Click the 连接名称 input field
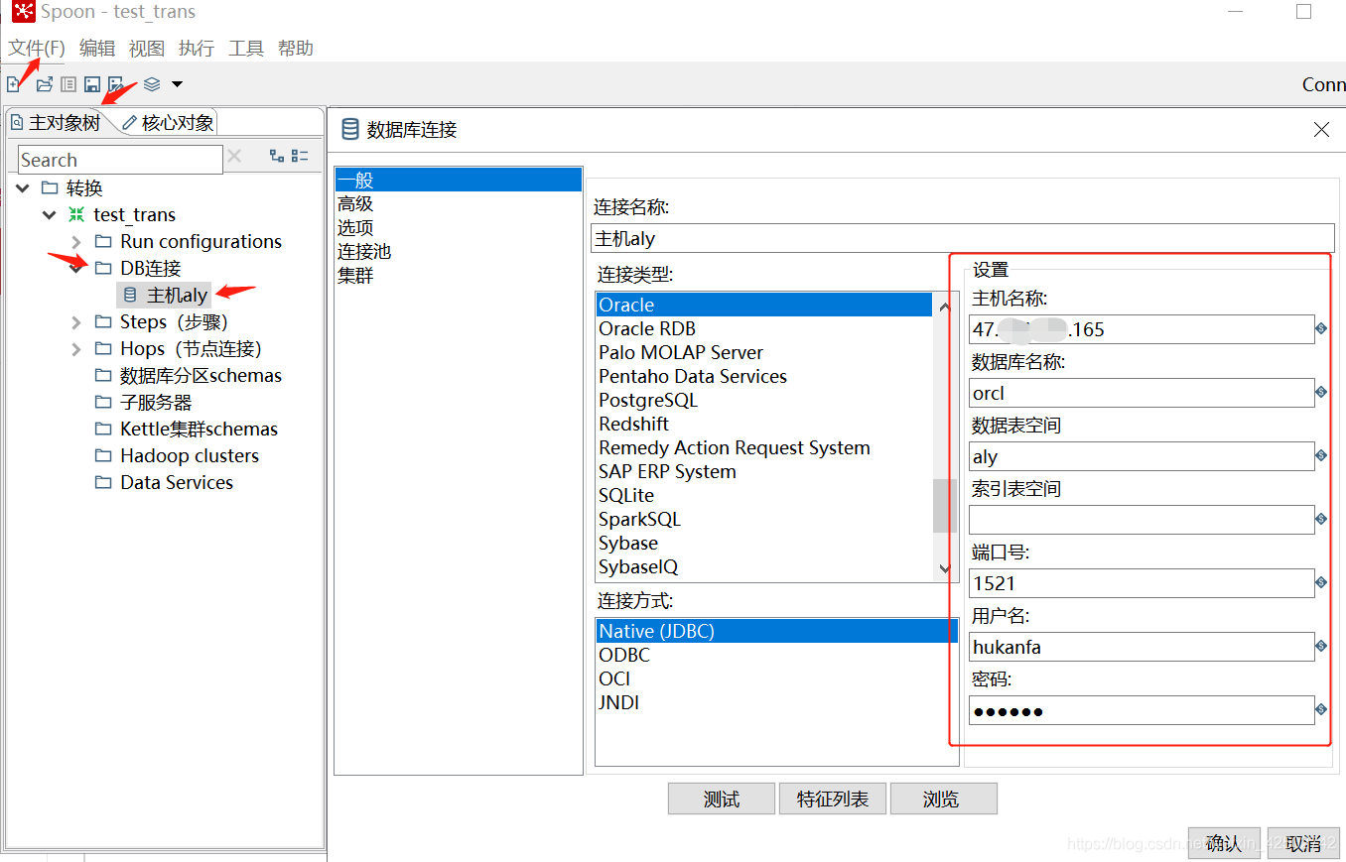The height and width of the screenshot is (862, 1346). coord(963,238)
